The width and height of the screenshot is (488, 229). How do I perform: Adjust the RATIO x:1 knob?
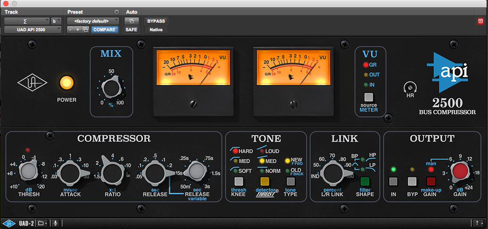[x=112, y=173]
